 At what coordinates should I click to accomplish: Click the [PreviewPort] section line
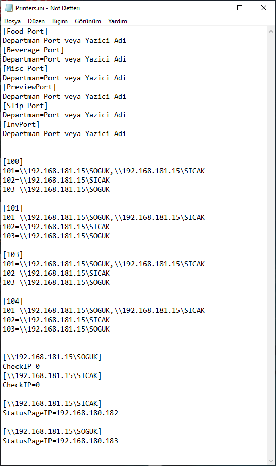29,87
